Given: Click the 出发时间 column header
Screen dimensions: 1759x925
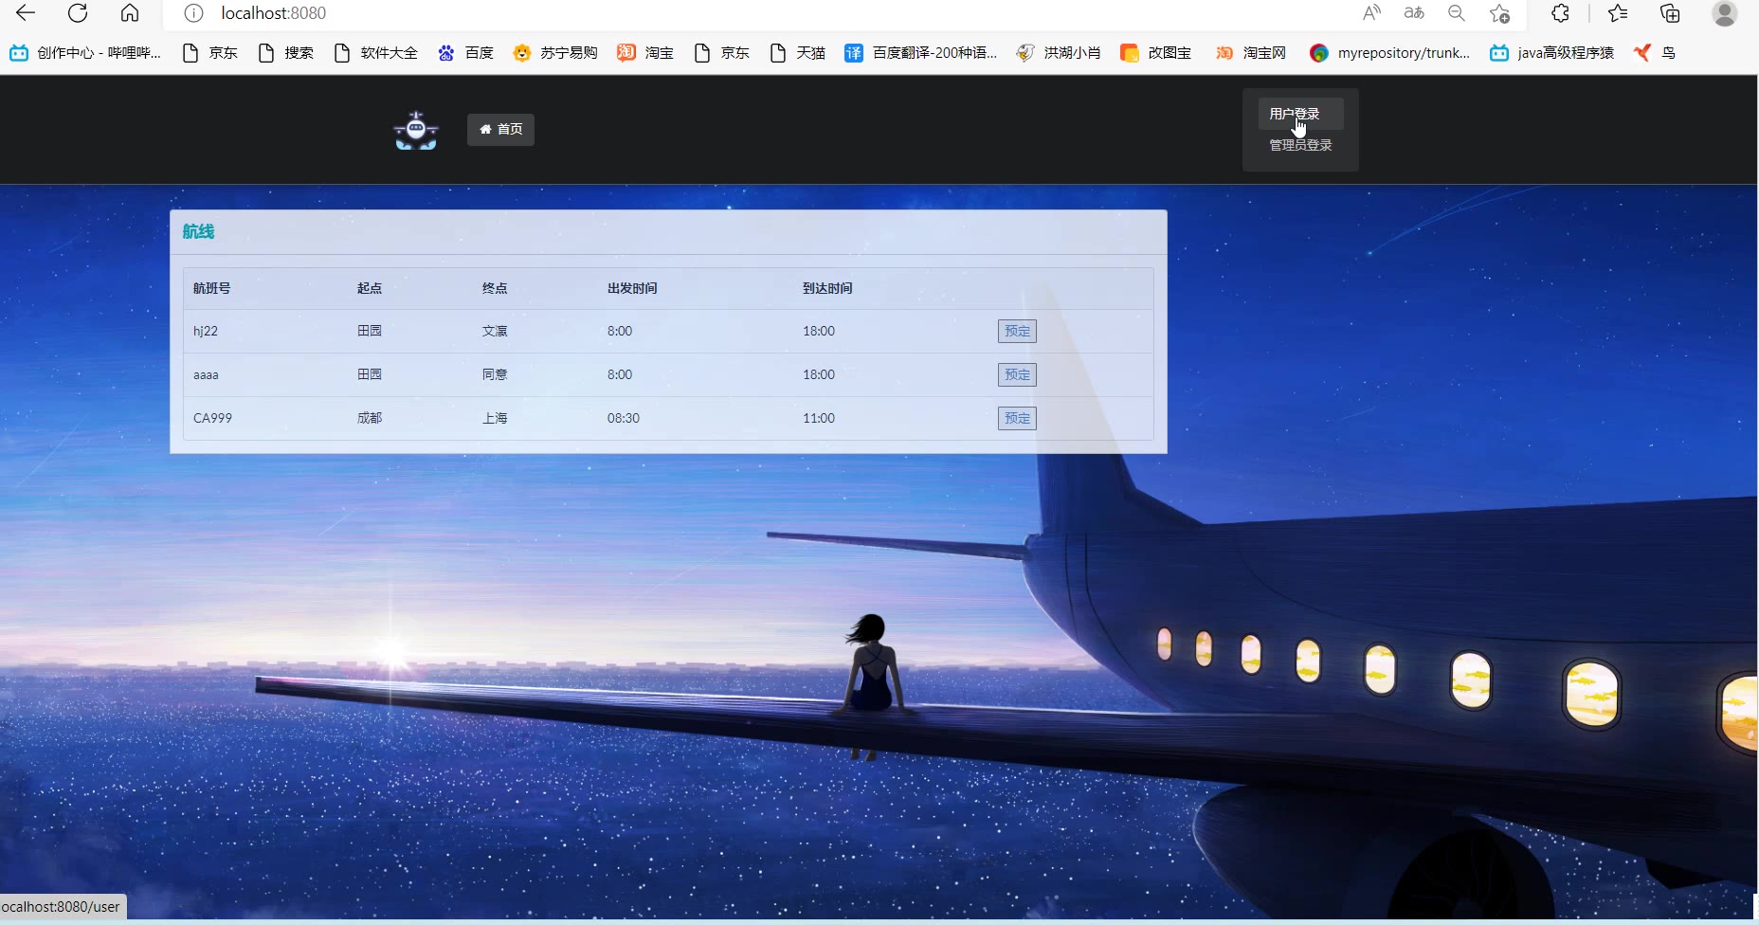Looking at the screenshot, I should click(x=632, y=288).
